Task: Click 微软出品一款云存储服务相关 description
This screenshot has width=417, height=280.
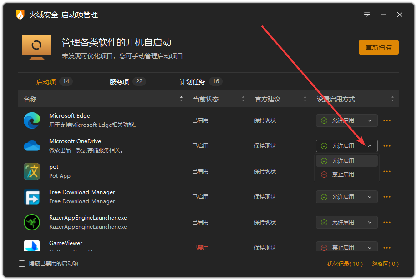Action: coord(86,150)
